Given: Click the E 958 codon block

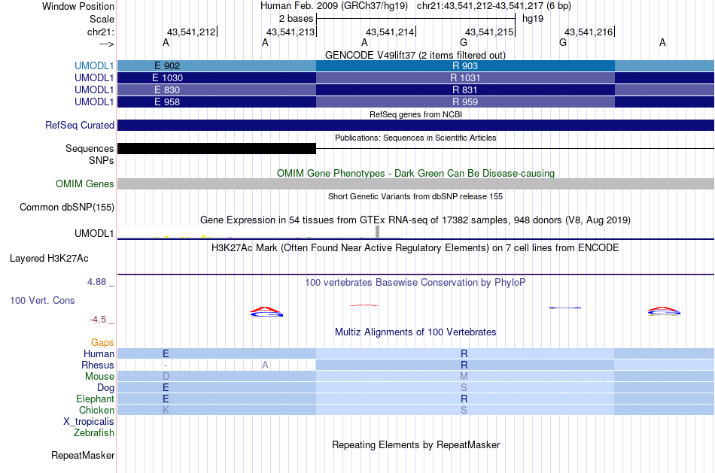Looking at the screenshot, I should pyautogui.click(x=217, y=102).
